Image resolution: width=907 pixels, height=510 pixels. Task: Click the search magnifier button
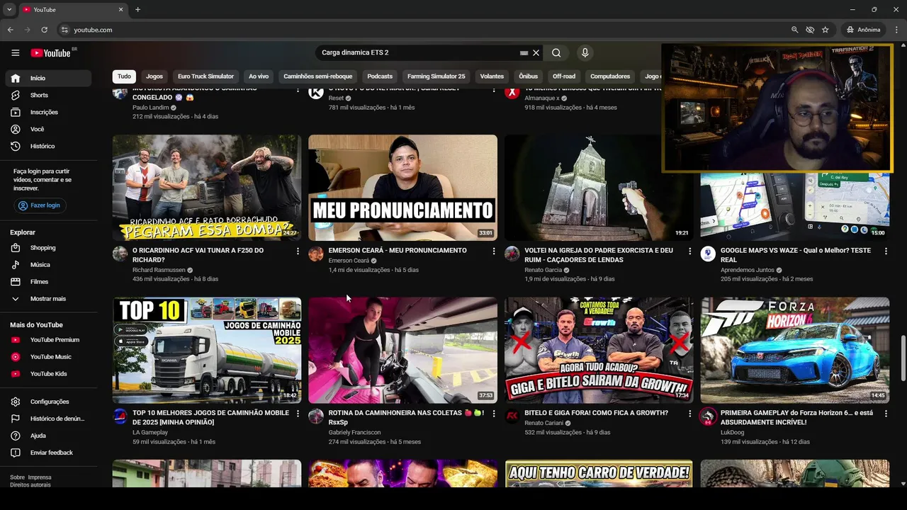coord(556,52)
